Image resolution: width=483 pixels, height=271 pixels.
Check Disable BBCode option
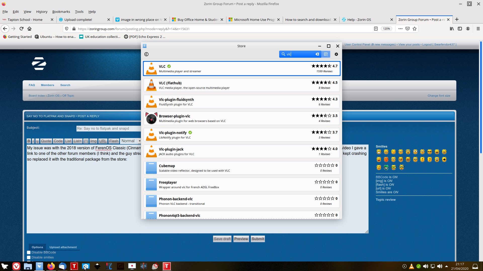click(29, 252)
